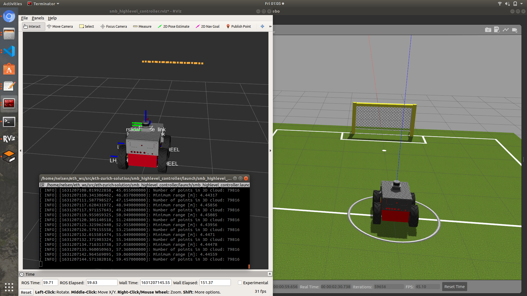Image resolution: width=527 pixels, height=296 pixels.
Task: Pick the 2D Nav Goal tool
Action: click(208, 26)
